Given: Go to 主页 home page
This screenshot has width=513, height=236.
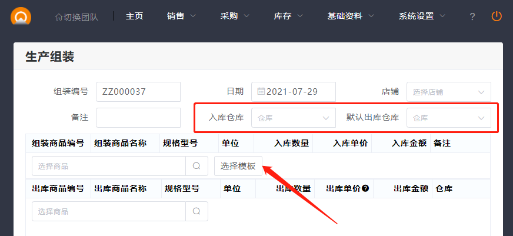Looking at the screenshot, I should (134, 16).
